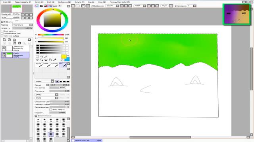This screenshot has height=142, width=254.
Task: Select the lasso selection tool
Action: pyautogui.click(x=42, y=56)
